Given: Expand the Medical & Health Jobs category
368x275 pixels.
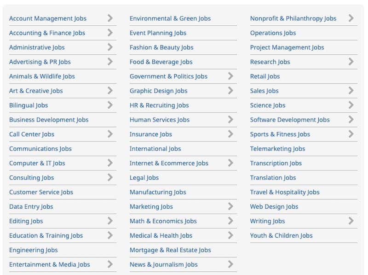Looking at the screenshot, I should (230, 235).
